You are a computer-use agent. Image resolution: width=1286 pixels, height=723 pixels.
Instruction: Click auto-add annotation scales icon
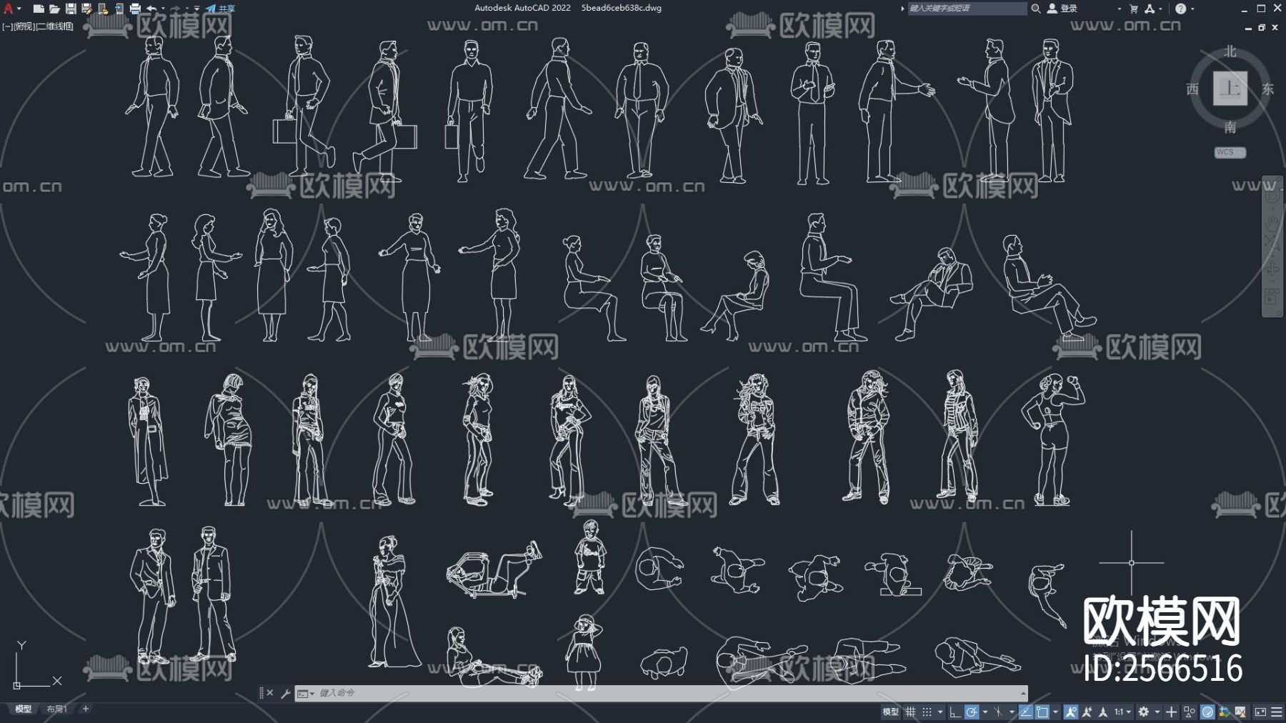coord(1087,712)
